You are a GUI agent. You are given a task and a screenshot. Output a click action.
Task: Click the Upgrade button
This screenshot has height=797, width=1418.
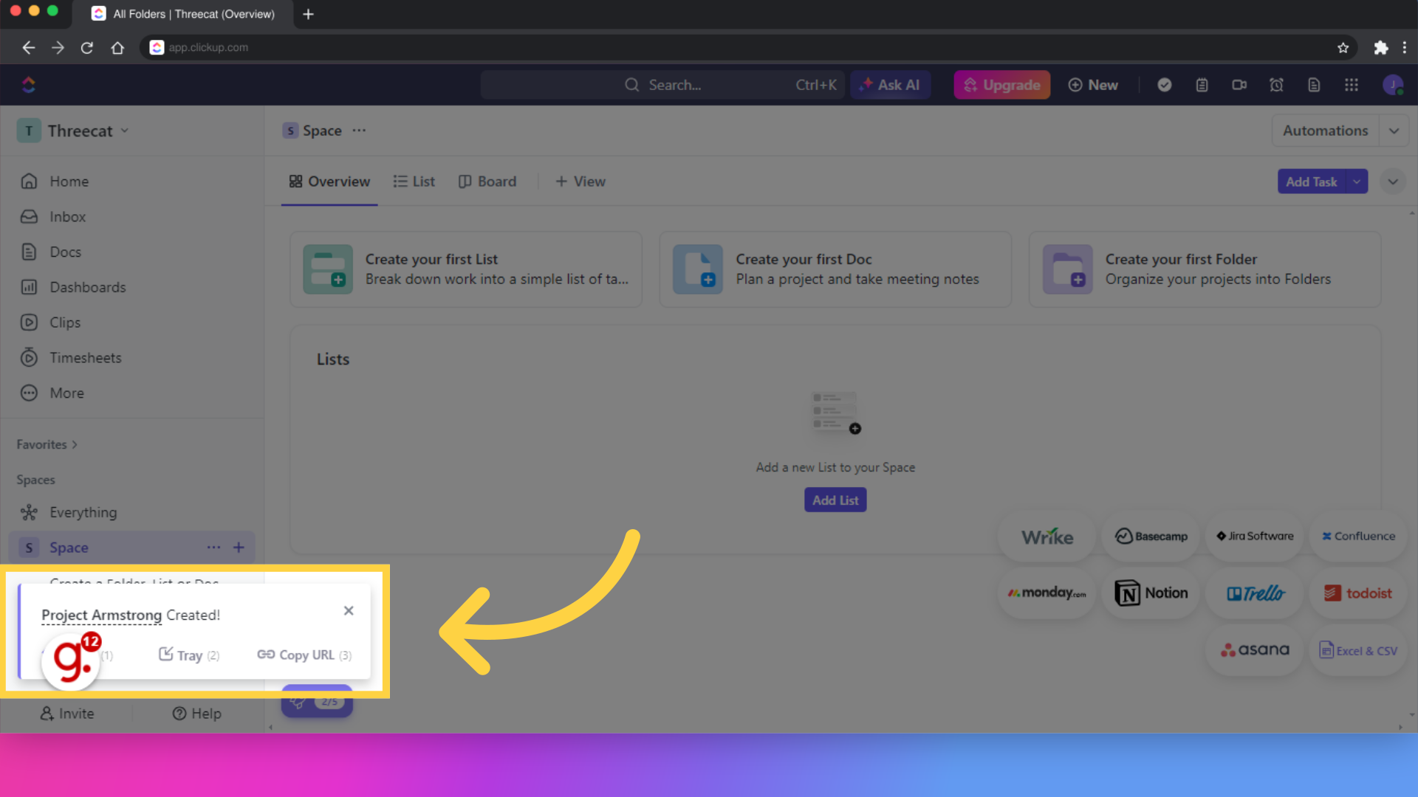coord(1002,85)
